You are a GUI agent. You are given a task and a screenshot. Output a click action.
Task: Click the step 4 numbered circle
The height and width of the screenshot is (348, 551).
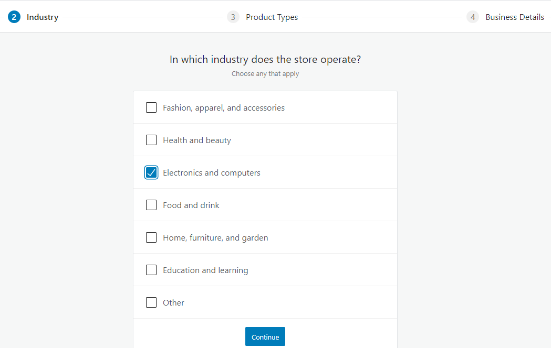(x=472, y=16)
